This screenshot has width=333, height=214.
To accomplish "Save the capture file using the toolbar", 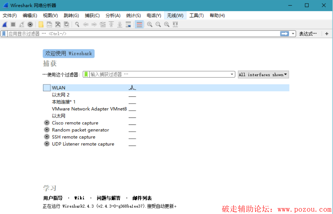I will tap(49, 24).
